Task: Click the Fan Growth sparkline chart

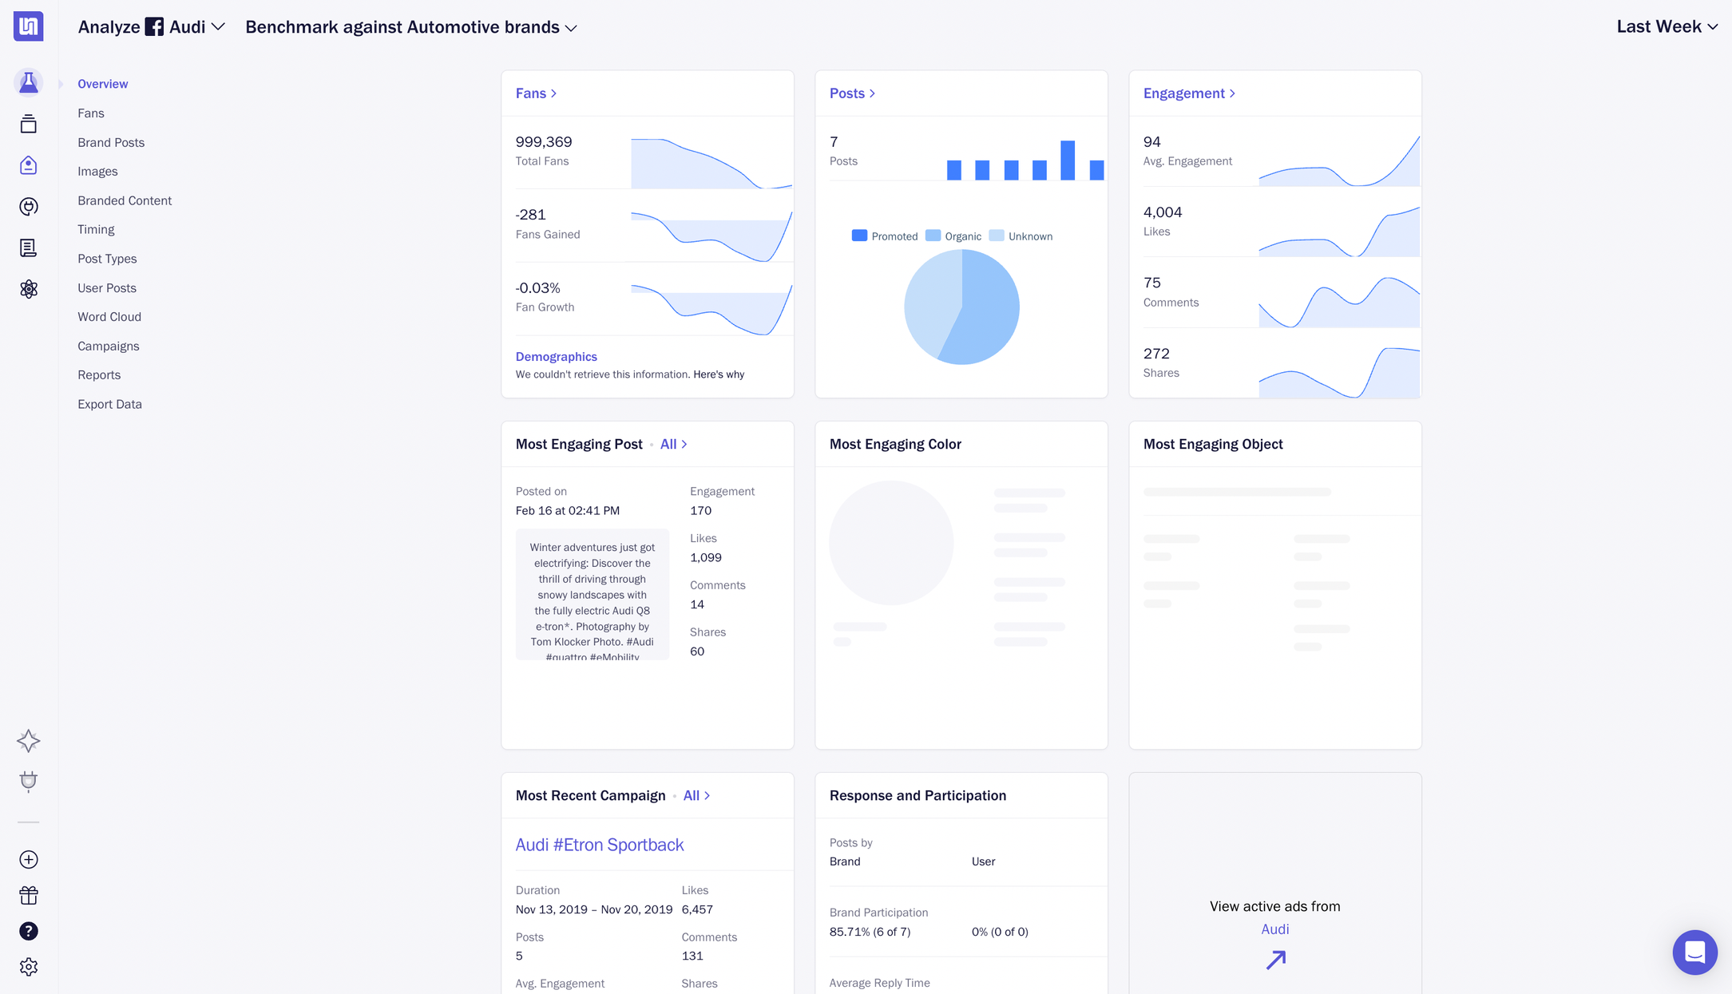Action: [711, 309]
